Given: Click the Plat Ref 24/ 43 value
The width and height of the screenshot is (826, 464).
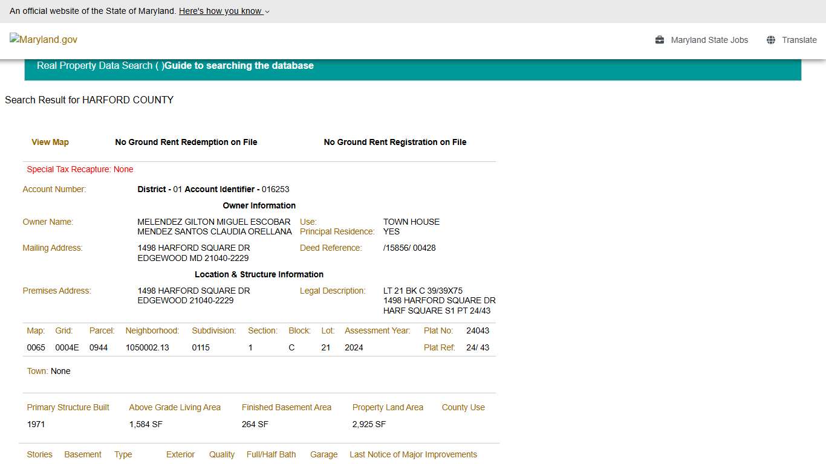Looking at the screenshot, I should (478, 347).
